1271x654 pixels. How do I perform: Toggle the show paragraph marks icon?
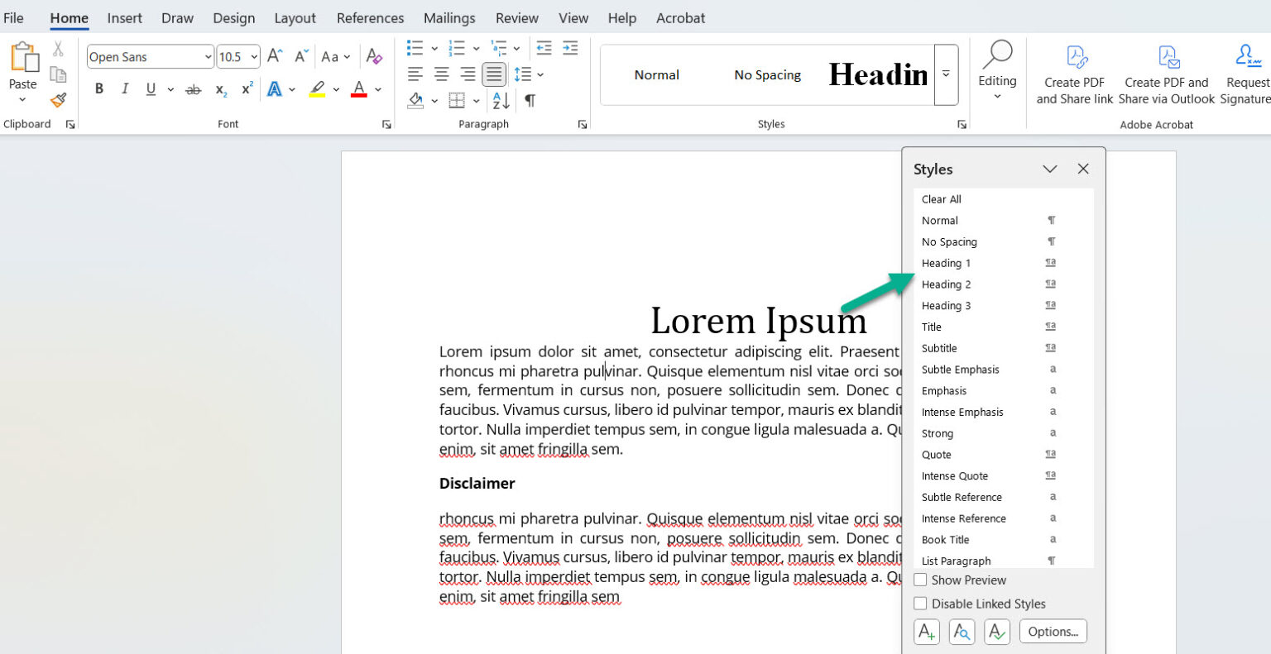point(529,100)
